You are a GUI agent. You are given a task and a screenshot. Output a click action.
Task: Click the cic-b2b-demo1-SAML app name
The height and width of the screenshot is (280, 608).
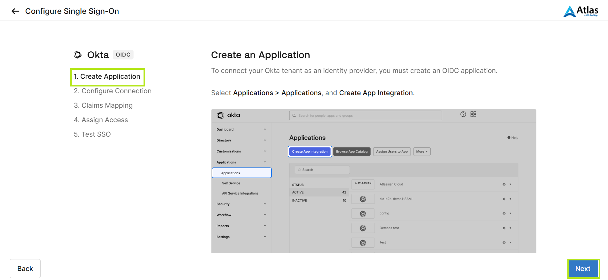tap(396, 199)
